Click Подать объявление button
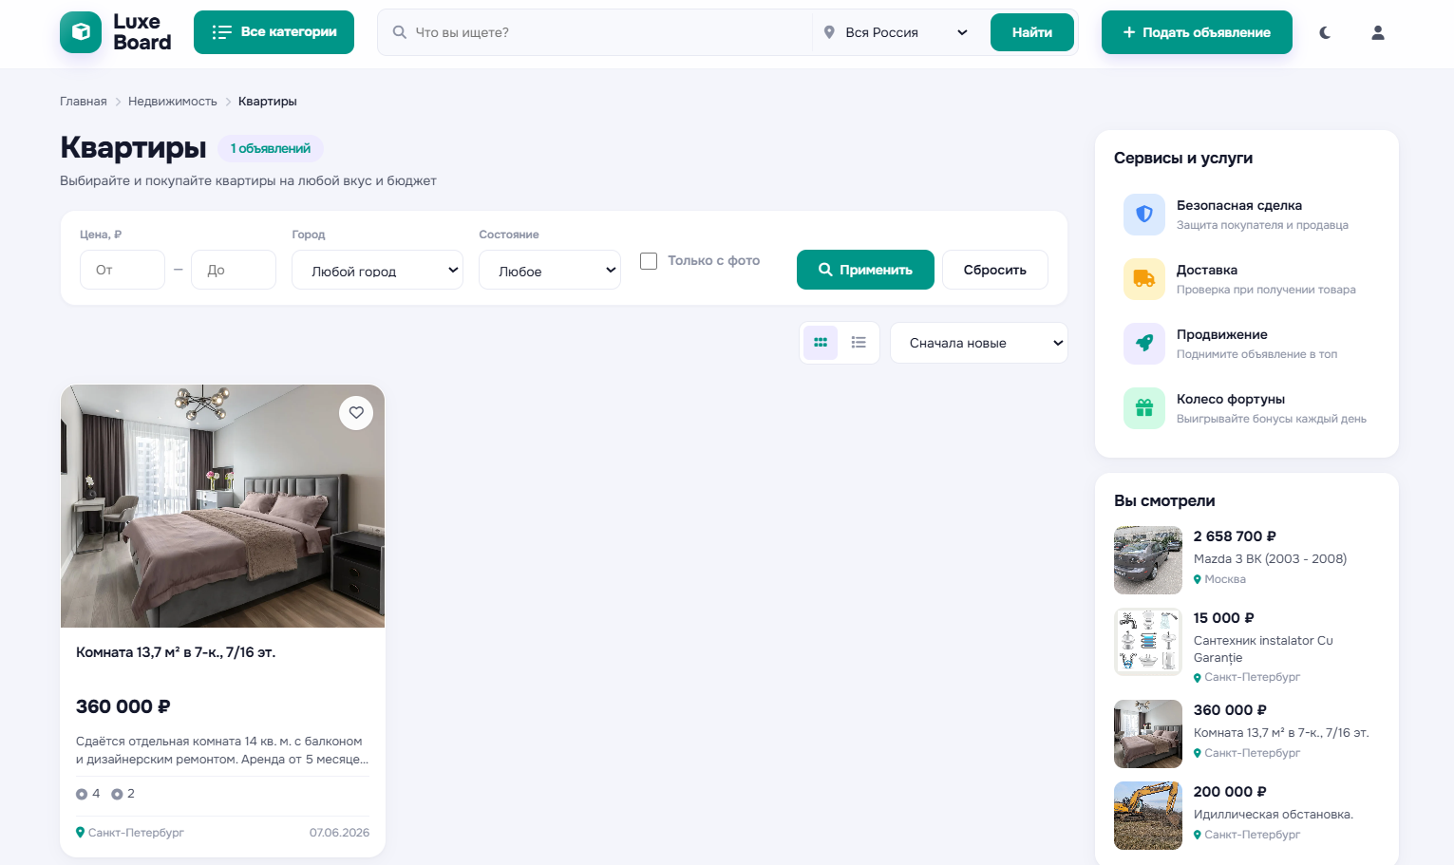 click(x=1197, y=32)
